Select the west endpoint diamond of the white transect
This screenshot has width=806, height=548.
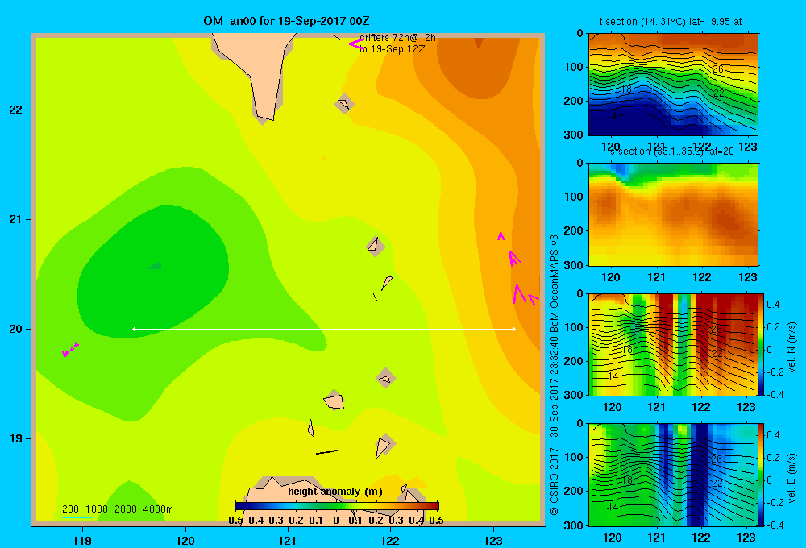click(x=134, y=329)
